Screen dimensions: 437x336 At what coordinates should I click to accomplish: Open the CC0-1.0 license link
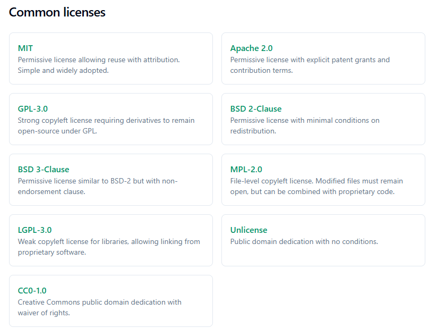pos(32,291)
